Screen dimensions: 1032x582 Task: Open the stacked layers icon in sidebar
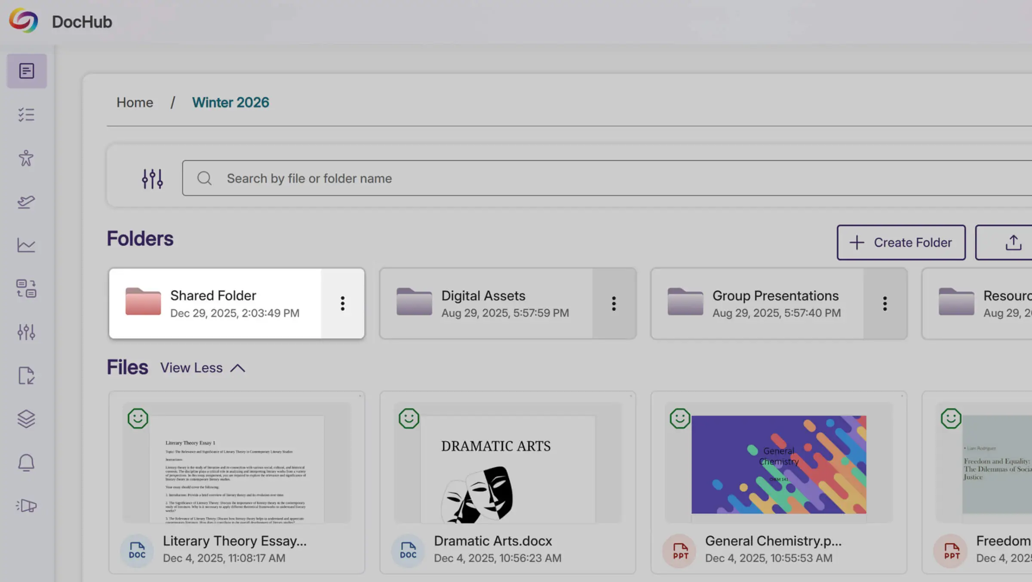27,419
